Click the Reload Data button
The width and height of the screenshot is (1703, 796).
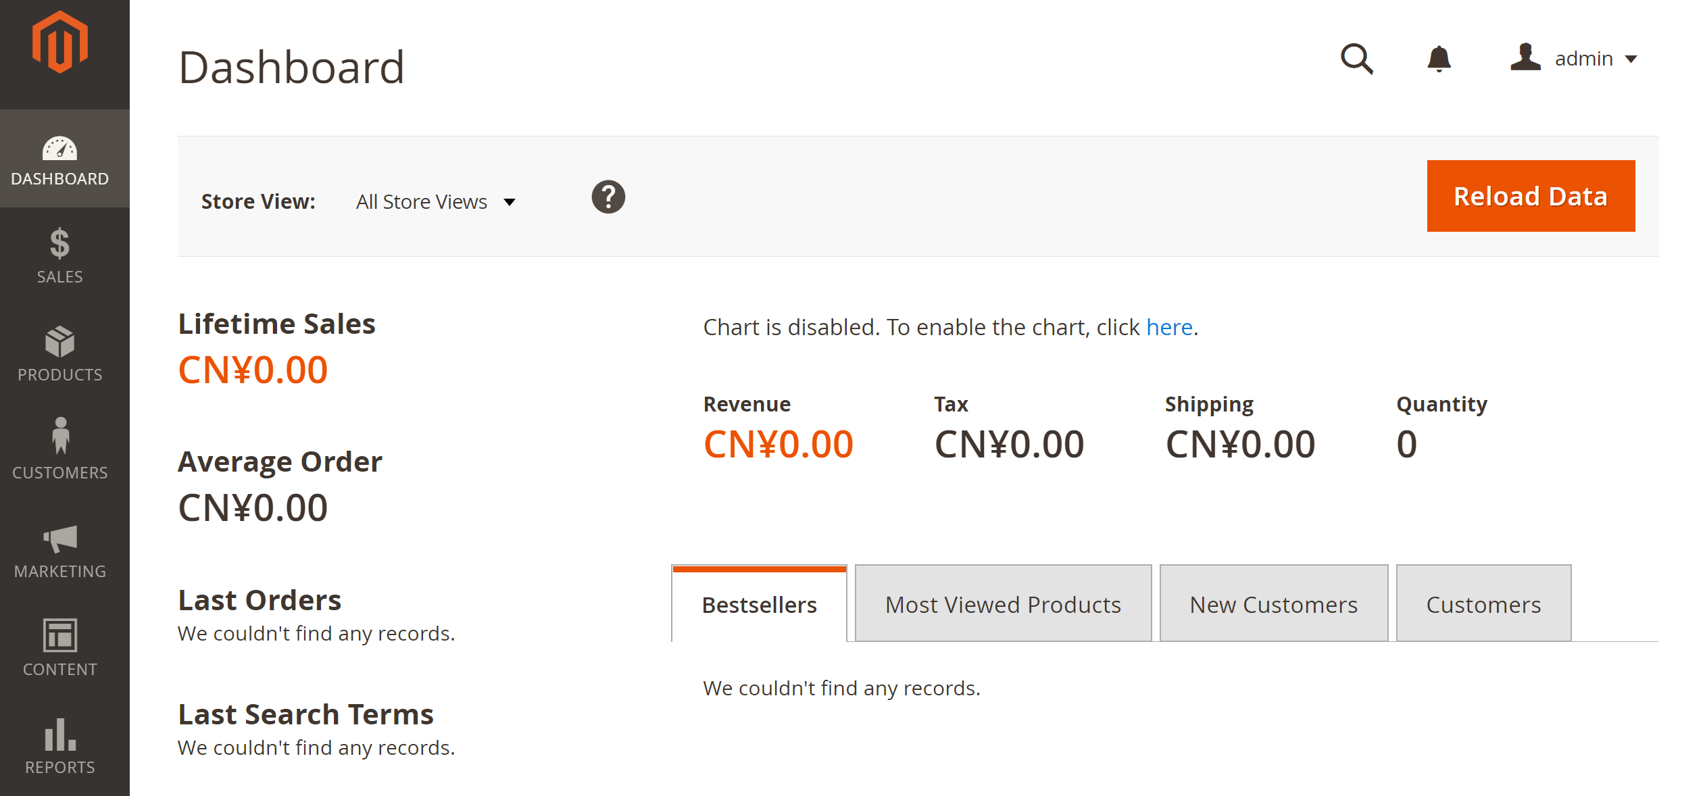point(1531,196)
